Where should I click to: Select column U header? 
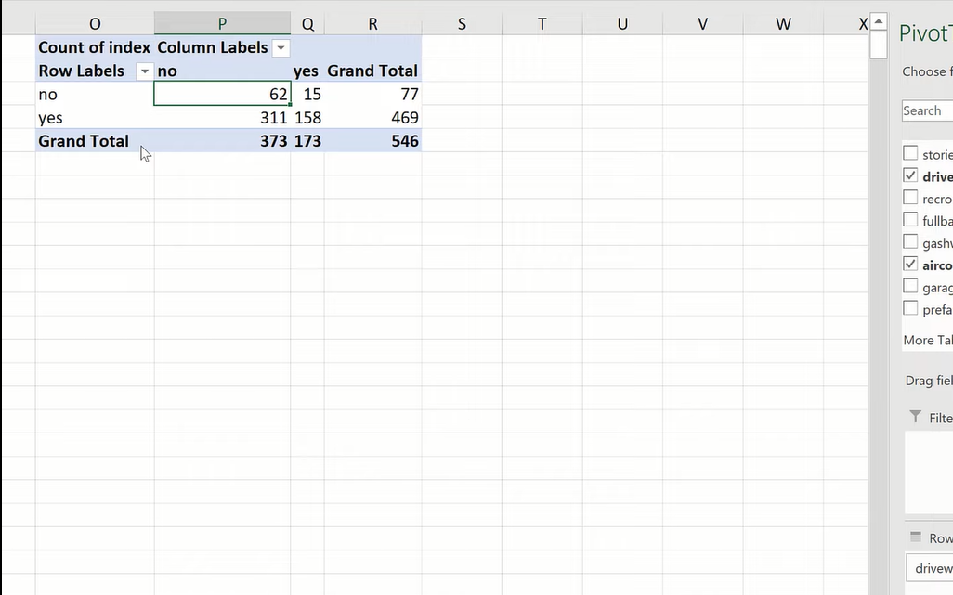click(x=622, y=24)
